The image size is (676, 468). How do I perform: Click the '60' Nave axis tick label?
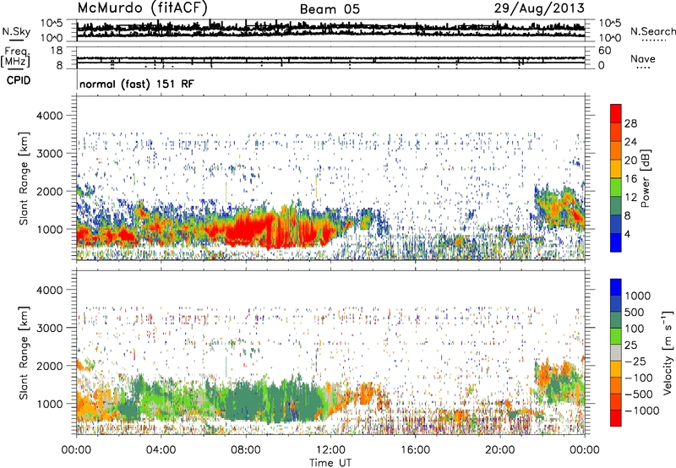[605, 51]
